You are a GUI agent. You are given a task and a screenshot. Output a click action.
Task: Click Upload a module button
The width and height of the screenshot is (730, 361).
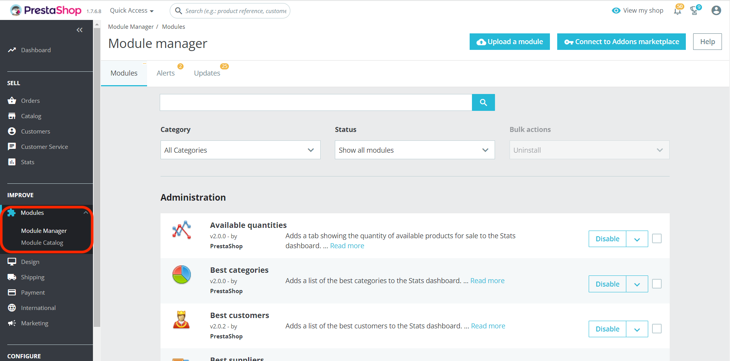click(x=510, y=41)
